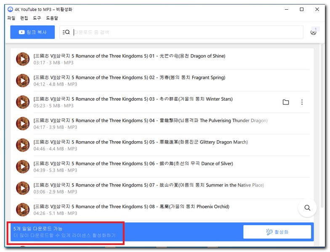Select title of track 01 Dragon of Shine
The image size is (330, 252).
(129, 56)
